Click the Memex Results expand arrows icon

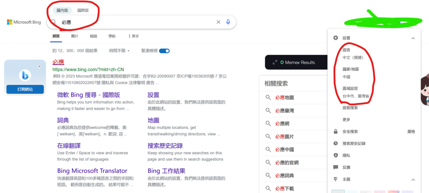[x=275, y=62]
